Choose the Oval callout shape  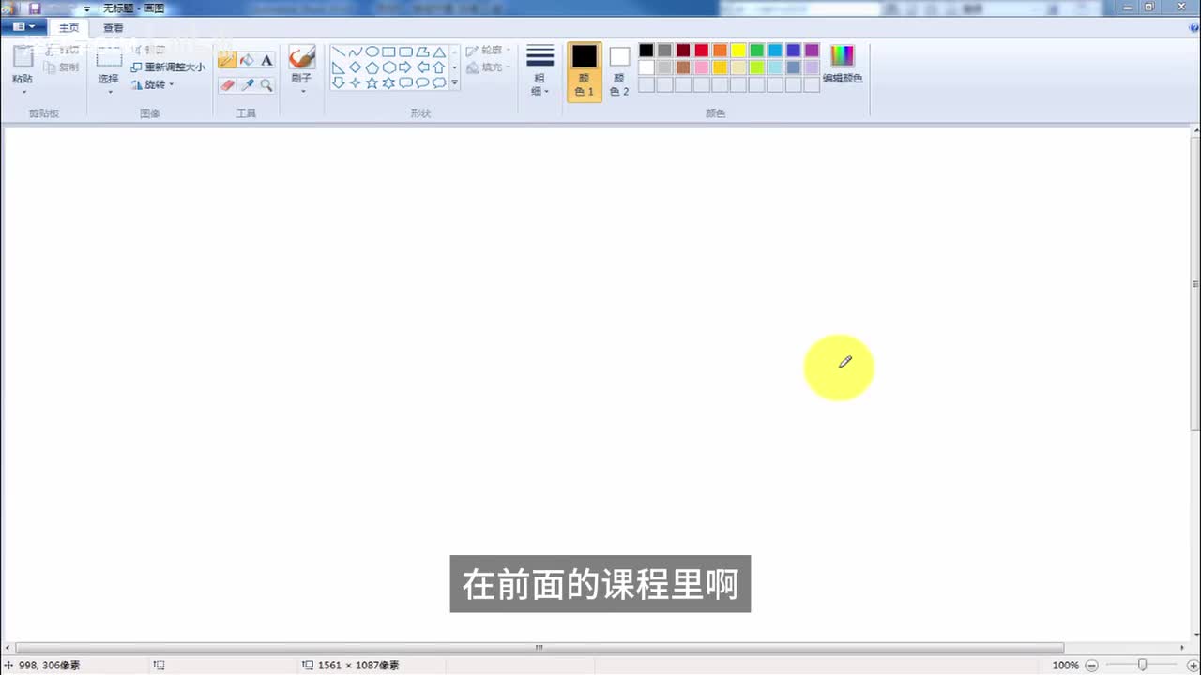(x=422, y=82)
